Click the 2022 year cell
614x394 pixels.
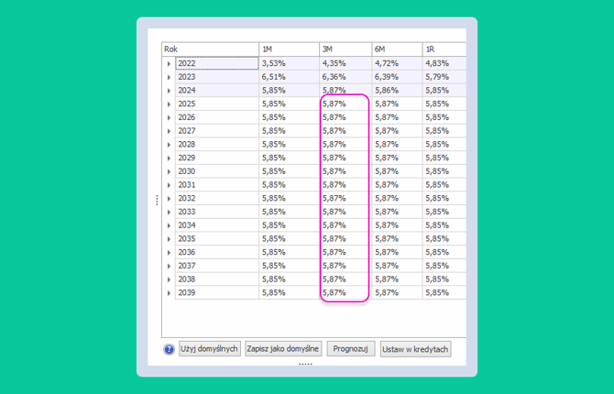(x=217, y=63)
